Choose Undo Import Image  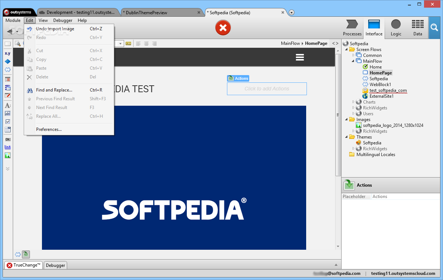coord(69,29)
